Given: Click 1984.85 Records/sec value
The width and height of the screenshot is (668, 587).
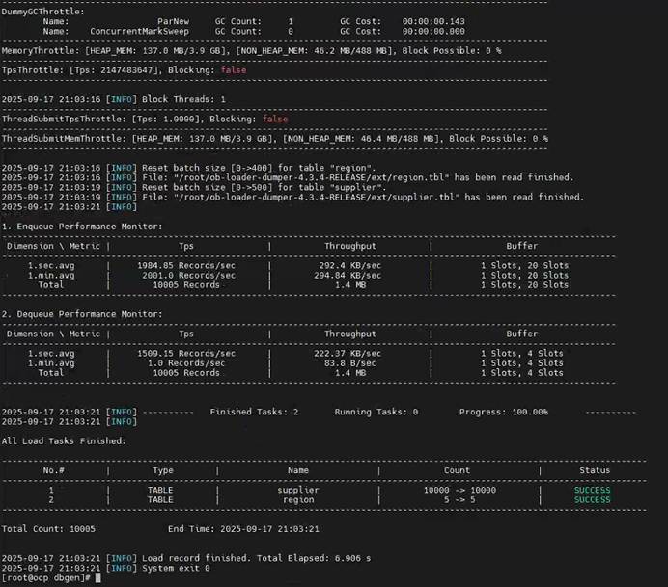Looking at the screenshot, I should coord(186,265).
